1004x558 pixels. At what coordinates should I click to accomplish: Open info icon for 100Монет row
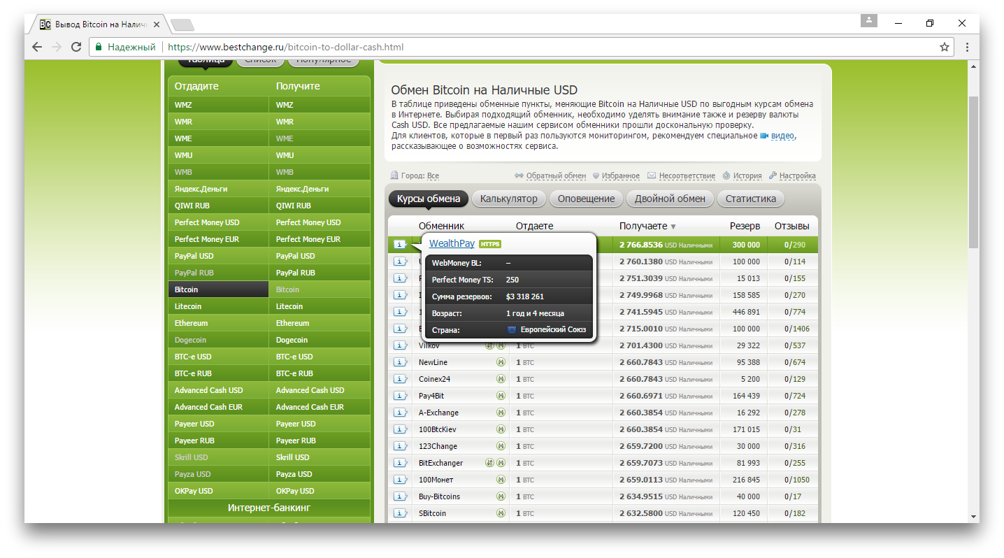coord(400,480)
